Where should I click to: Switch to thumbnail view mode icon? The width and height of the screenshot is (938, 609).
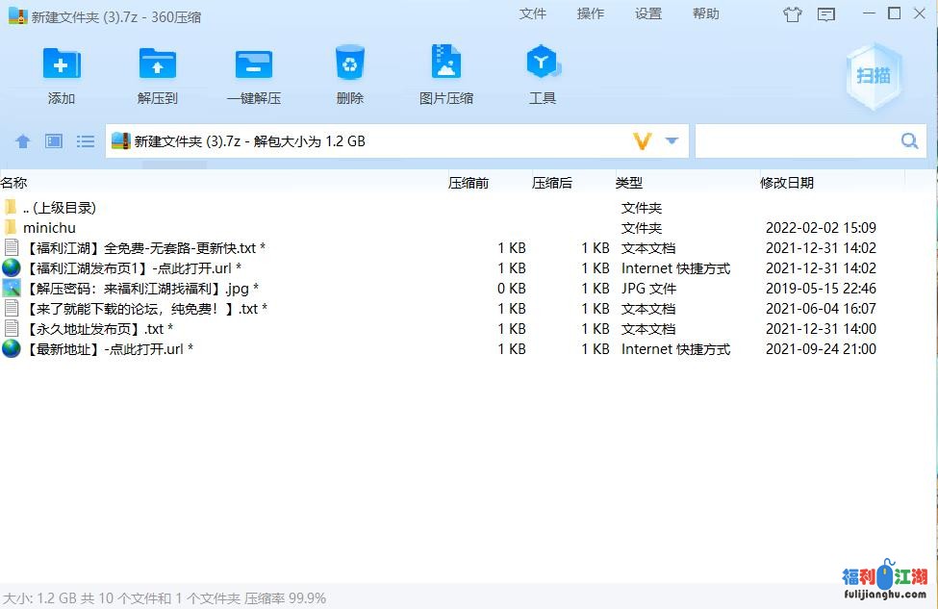(54, 141)
